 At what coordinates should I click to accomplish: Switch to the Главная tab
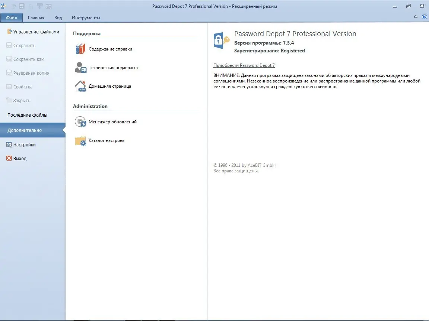pyautogui.click(x=36, y=18)
